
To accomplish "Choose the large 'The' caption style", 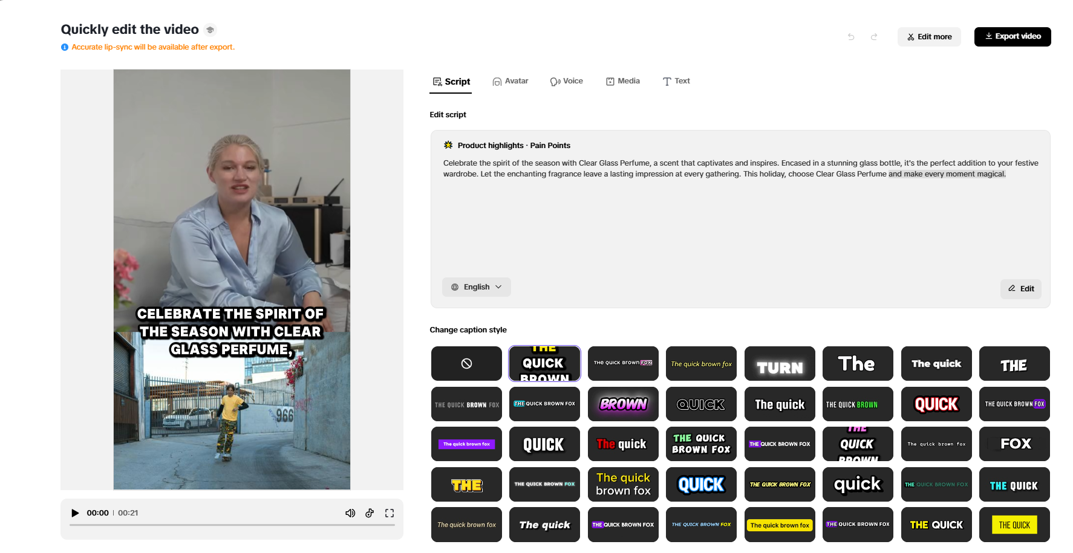I will click(858, 364).
